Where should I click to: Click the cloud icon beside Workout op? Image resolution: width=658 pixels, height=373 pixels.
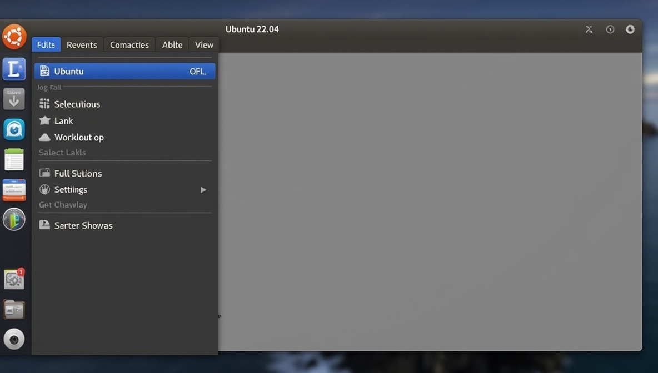44,137
